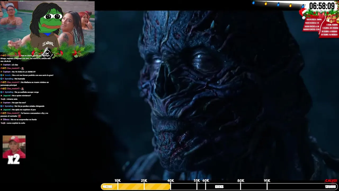Click username byxtaling beside 'huevada'
The width and height of the screenshot is (339, 191).
[9, 79]
